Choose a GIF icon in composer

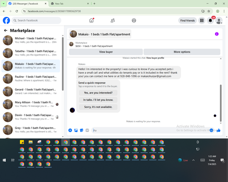[x=87, y=130]
